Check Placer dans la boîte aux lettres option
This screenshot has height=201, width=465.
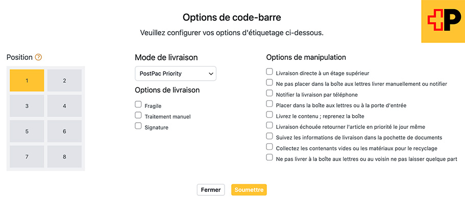(270, 104)
